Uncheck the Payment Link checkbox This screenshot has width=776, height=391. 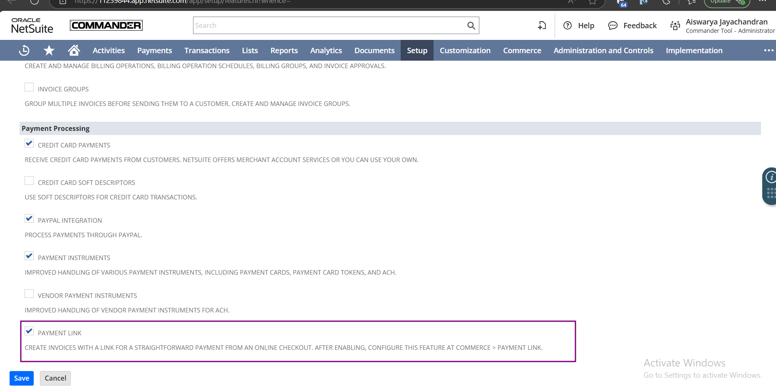(29, 331)
